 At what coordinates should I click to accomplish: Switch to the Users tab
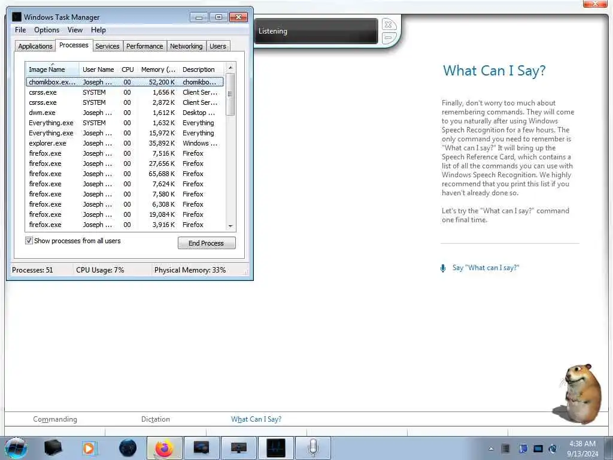pyautogui.click(x=218, y=46)
